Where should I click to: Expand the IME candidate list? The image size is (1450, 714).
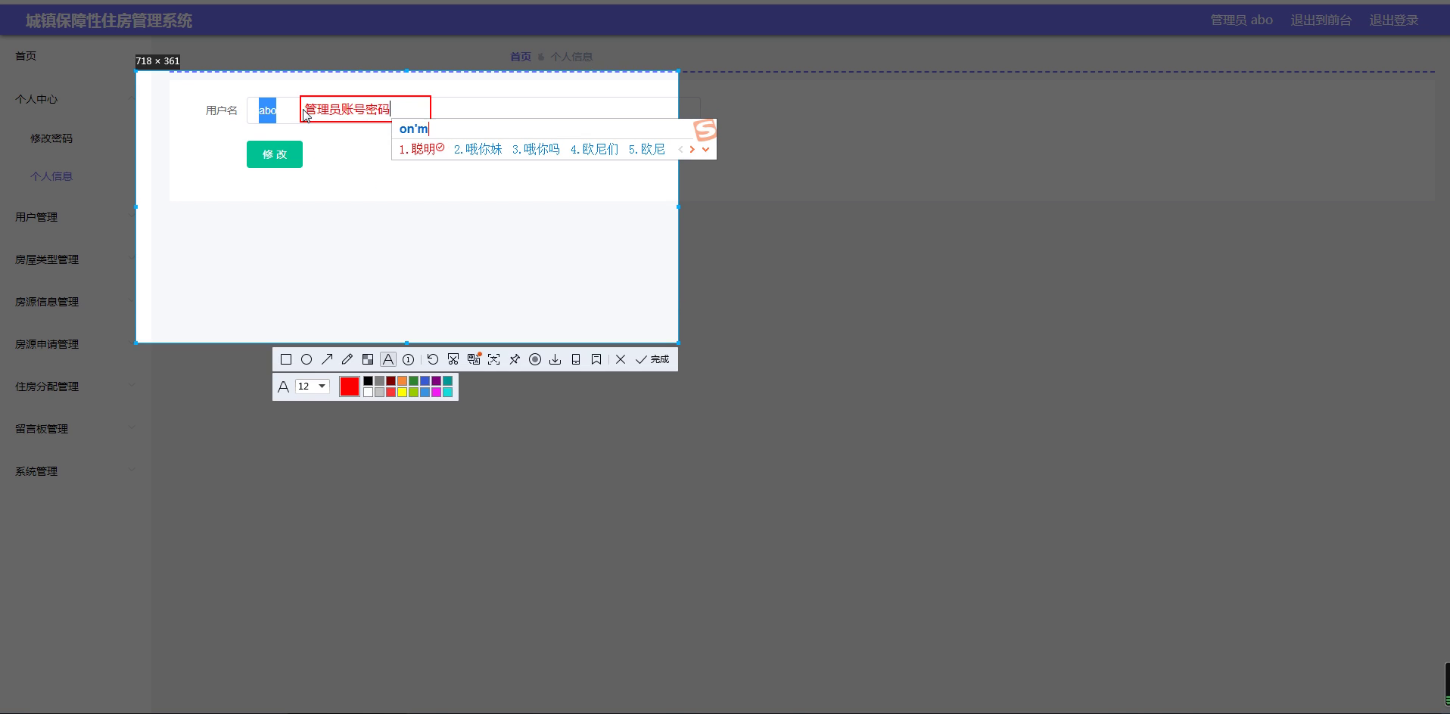click(705, 149)
